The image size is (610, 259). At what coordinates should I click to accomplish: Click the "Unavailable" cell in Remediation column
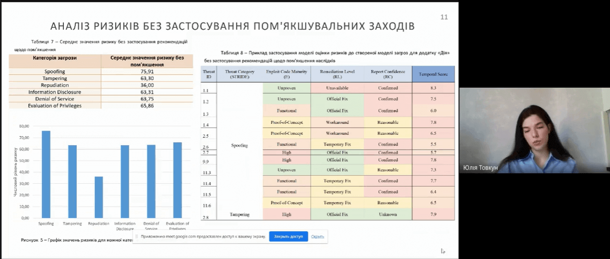point(337,88)
